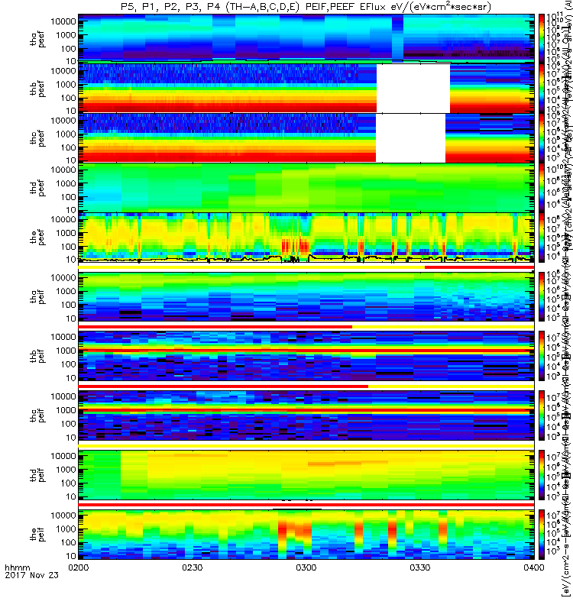This screenshot has width=573, height=611.
Task: Select the 'thb peif' panel label
Action: tap(37, 356)
